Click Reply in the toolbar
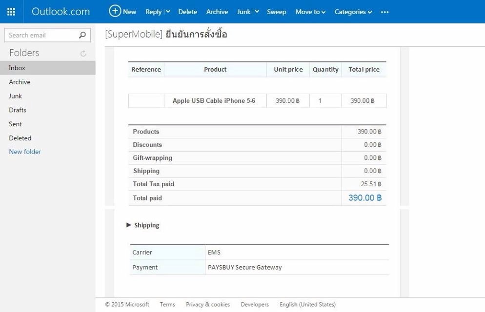485x312 pixels. click(153, 12)
